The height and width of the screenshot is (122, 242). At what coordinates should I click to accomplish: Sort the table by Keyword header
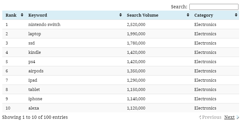[x=38, y=15]
